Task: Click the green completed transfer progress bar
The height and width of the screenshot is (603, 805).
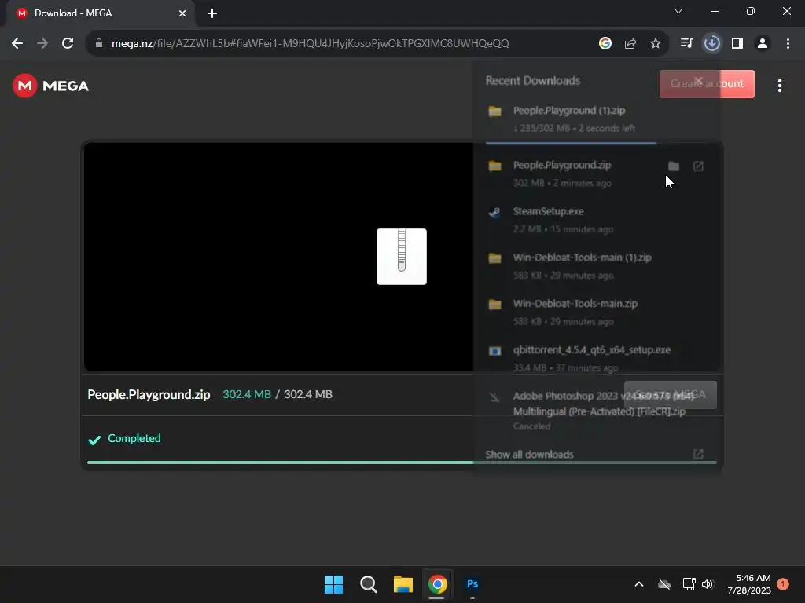Action: click(402, 462)
